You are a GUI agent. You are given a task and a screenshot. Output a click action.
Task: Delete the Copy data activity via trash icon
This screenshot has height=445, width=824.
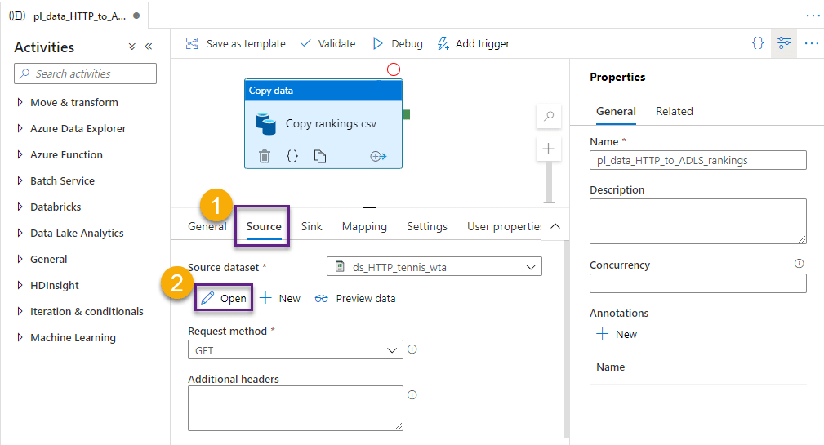(265, 156)
